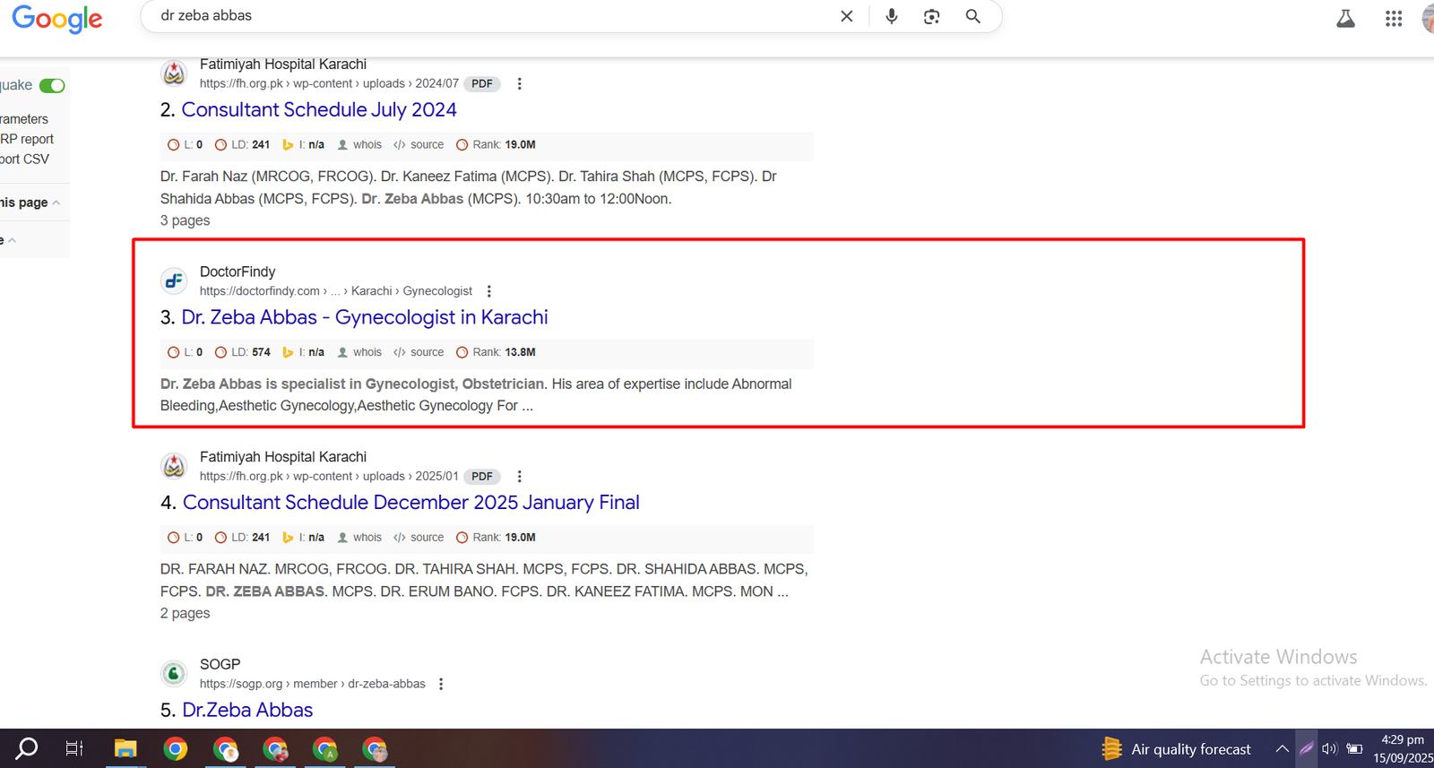The height and width of the screenshot is (768, 1434).
Task: Open SERP report in the sidebar
Action: (27, 139)
